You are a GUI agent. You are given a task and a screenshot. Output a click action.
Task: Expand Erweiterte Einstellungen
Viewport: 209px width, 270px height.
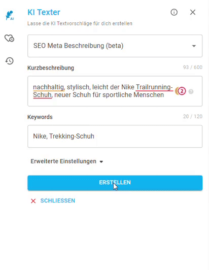click(67, 161)
